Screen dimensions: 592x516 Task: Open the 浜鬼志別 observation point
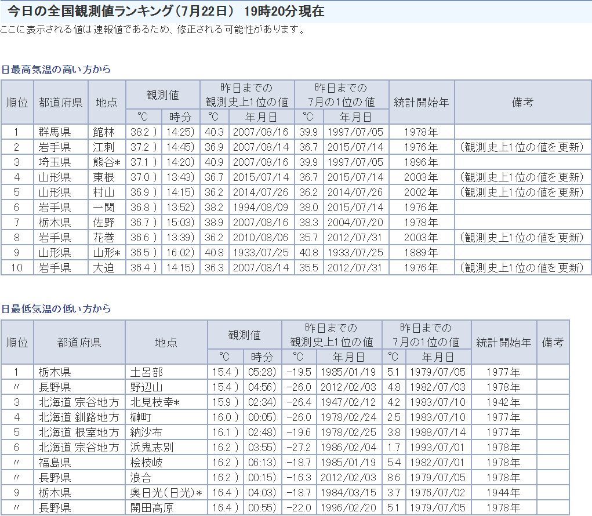(x=151, y=448)
